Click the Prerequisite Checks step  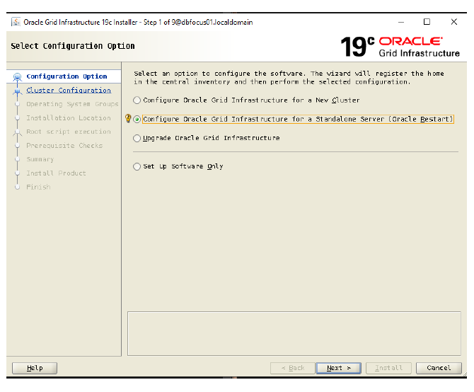64,146
